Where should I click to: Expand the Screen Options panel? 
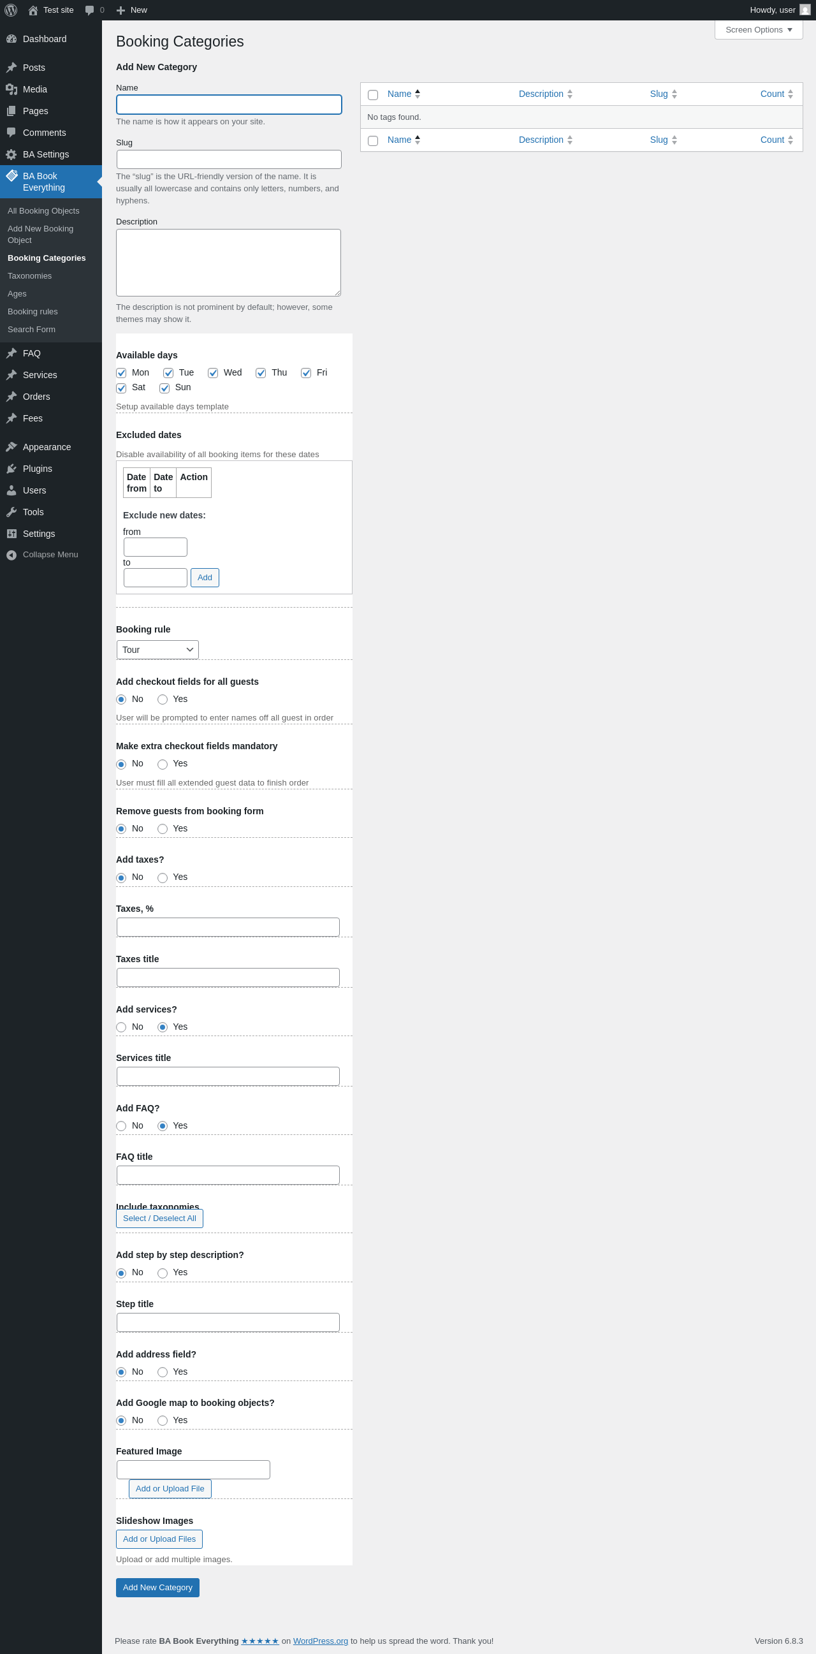coord(758,30)
